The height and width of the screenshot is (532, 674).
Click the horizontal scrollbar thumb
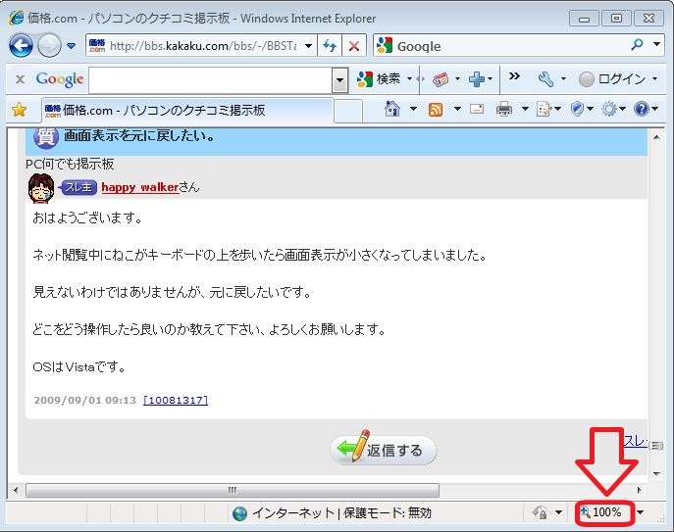tap(233, 490)
